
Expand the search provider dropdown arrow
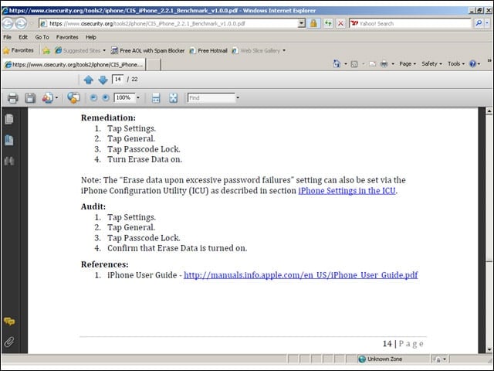487,23
